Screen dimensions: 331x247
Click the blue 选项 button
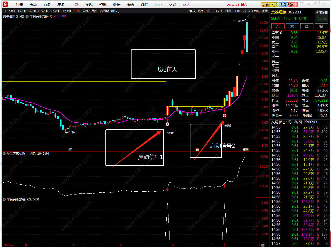point(283,5)
